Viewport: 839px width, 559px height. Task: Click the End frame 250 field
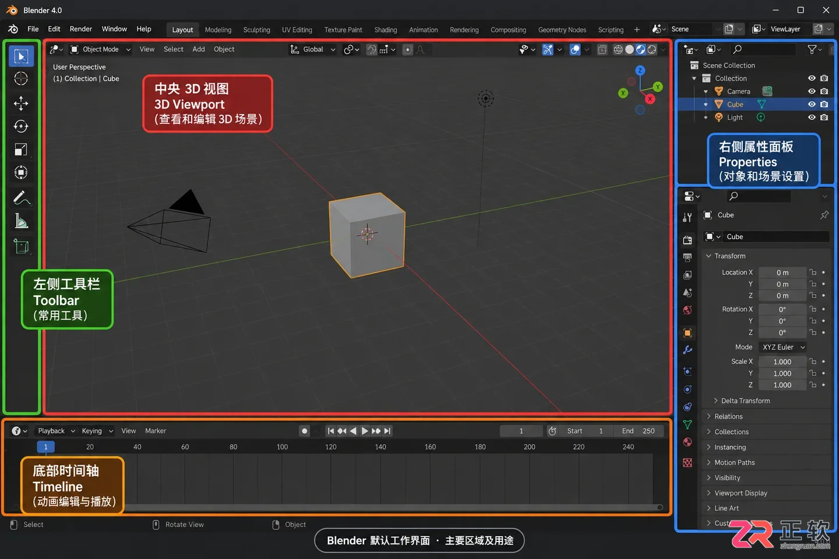(x=639, y=431)
